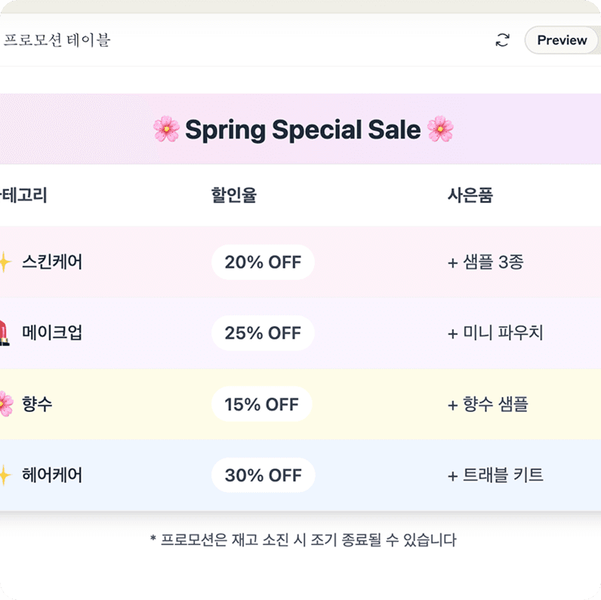601x600 pixels.
Task: Click the lipstick icon next to 메이크업
Action: pyautogui.click(x=4, y=333)
